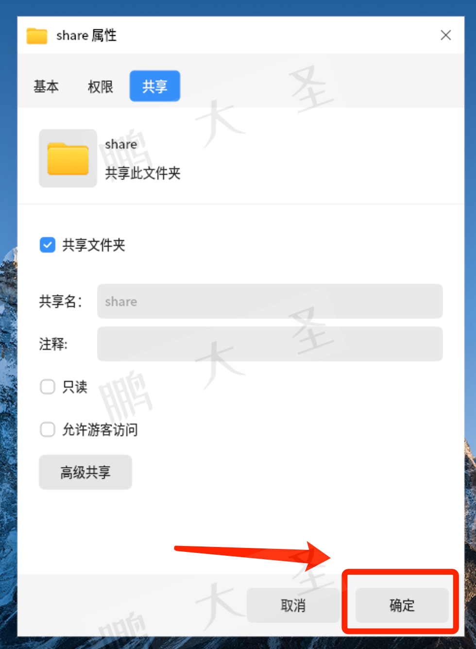The height and width of the screenshot is (649, 476).
Task: Switch to the 基本 tab
Action: [46, 86]
